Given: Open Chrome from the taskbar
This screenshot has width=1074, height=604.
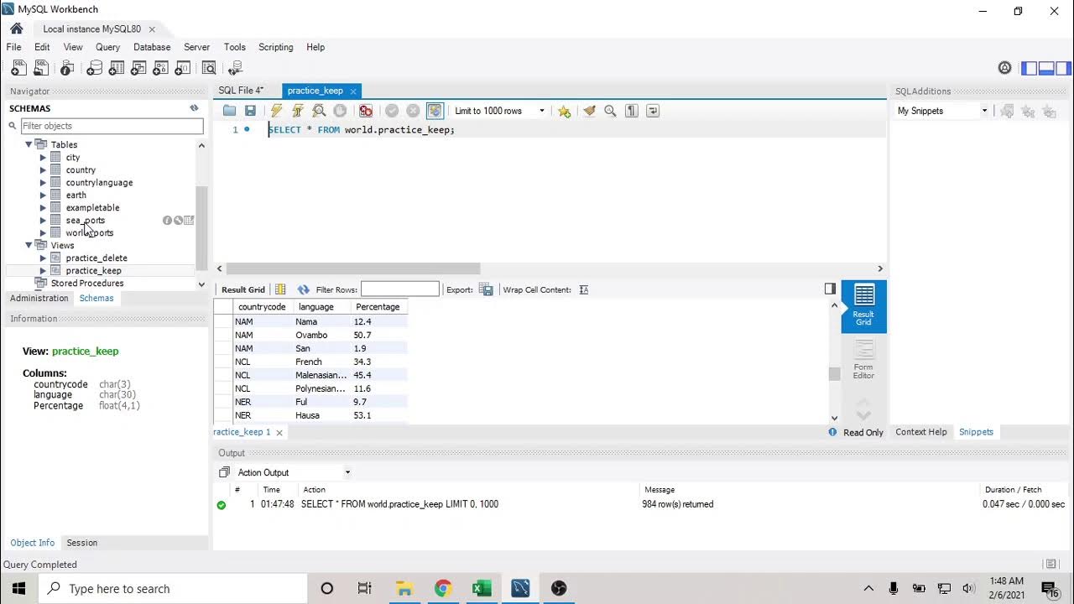Looking at the screenshot, I should tap(443, 588).
